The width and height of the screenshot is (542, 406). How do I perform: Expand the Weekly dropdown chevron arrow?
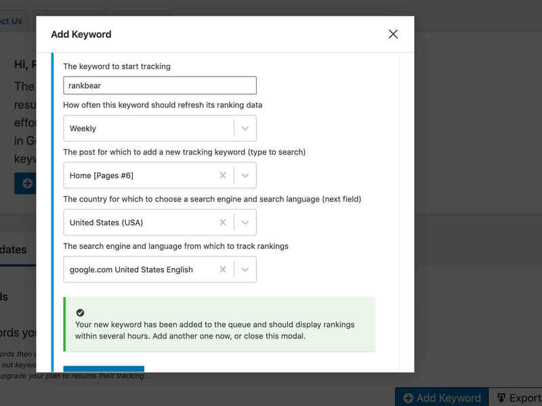pos(245,129)
